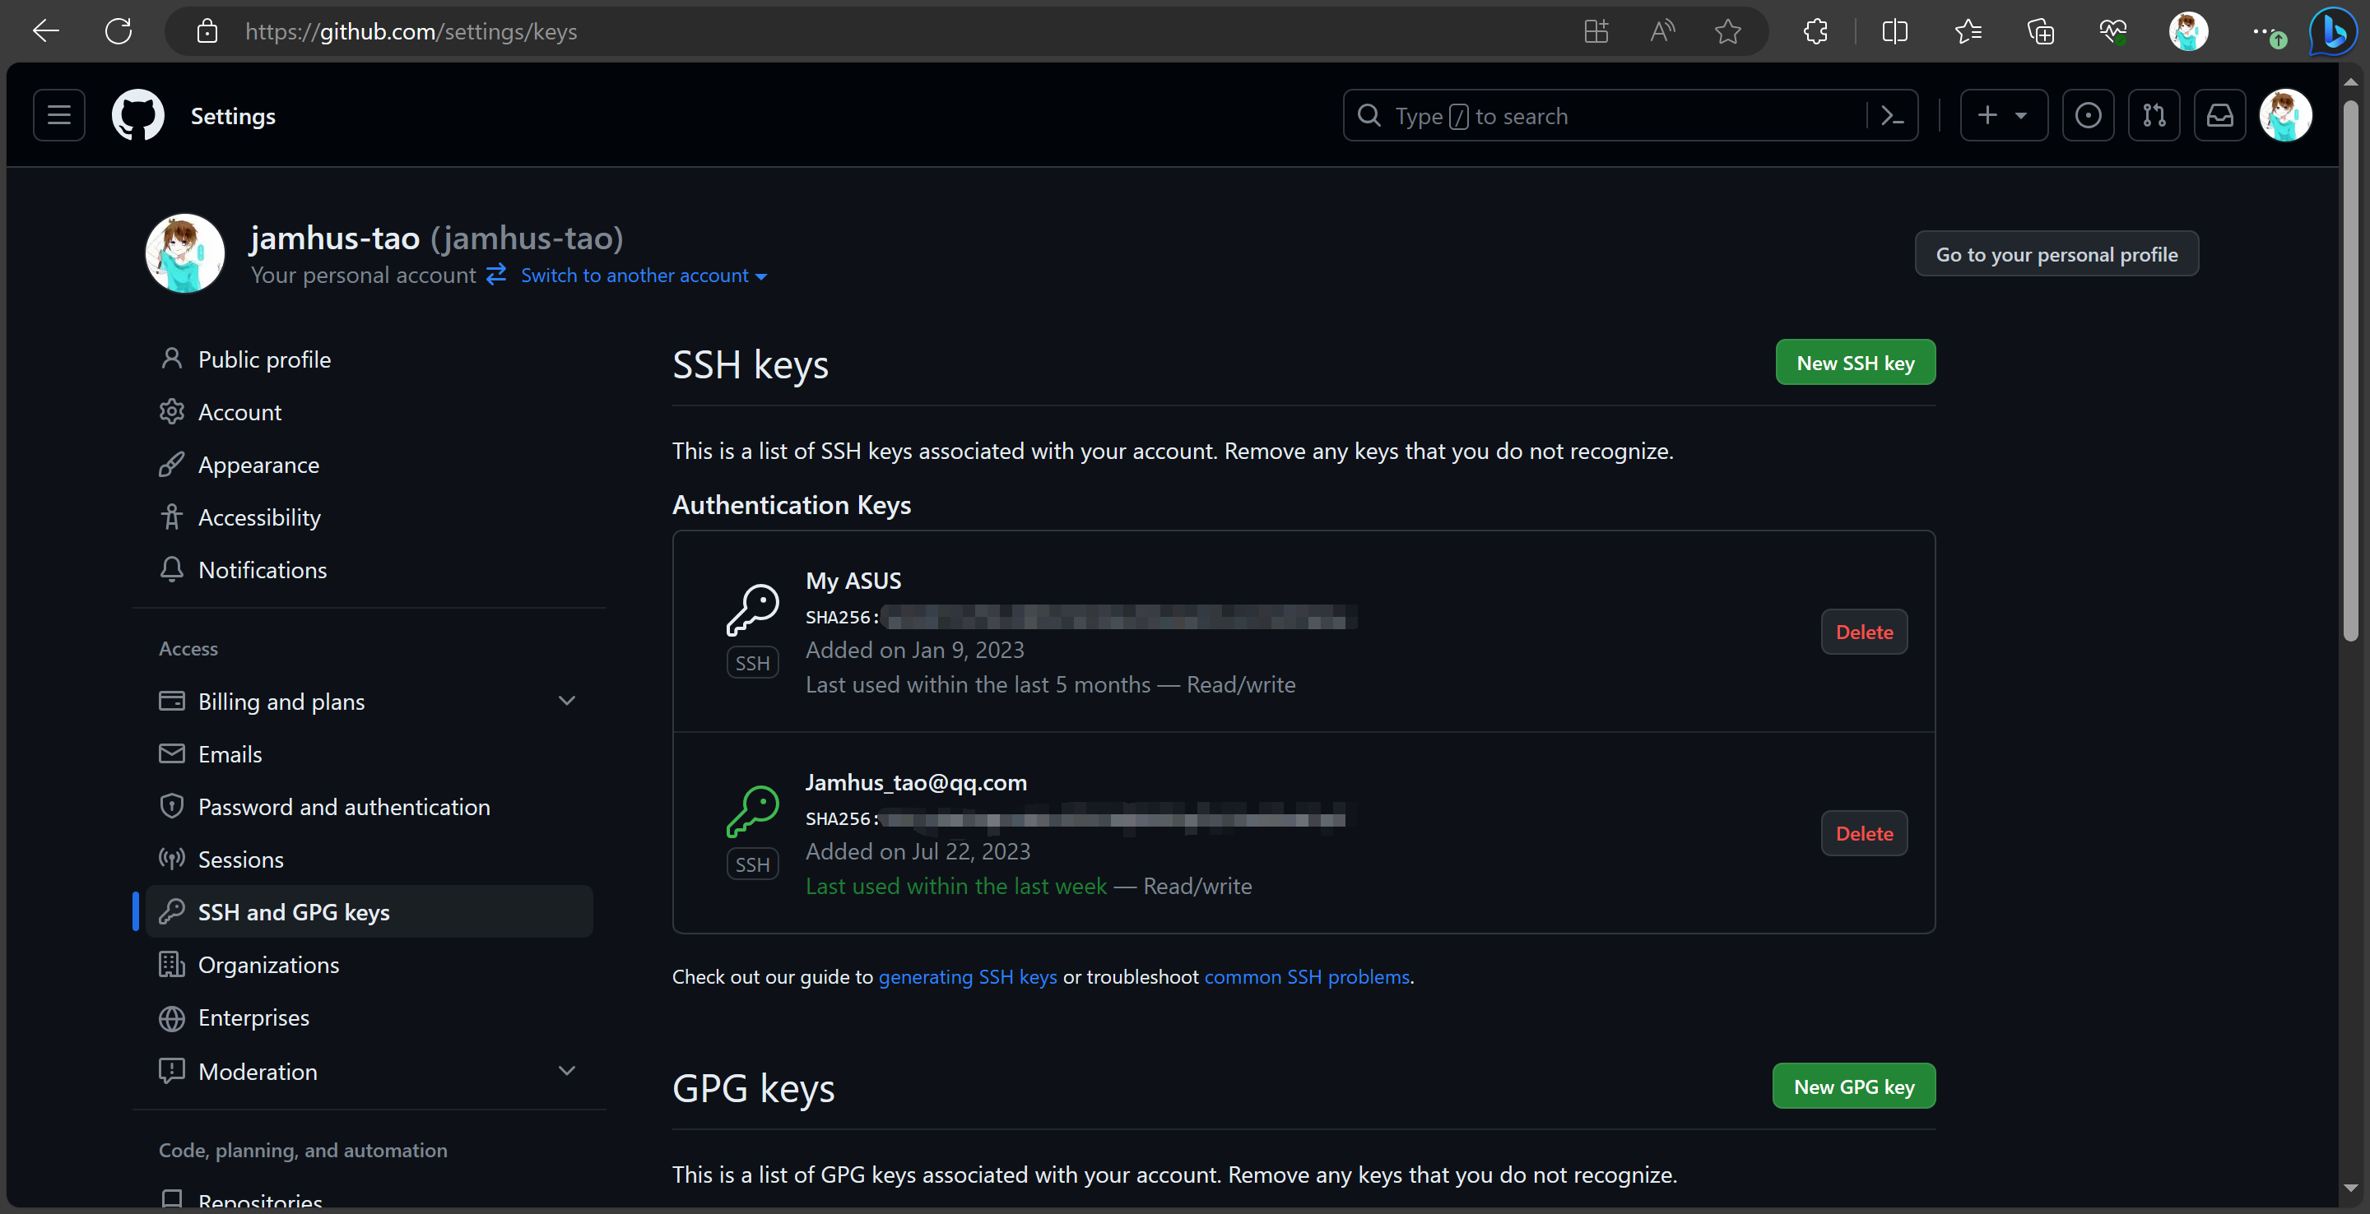2370x1214 pixels.
Task: Click New GPG key button
Action: click(1853, 1087)
